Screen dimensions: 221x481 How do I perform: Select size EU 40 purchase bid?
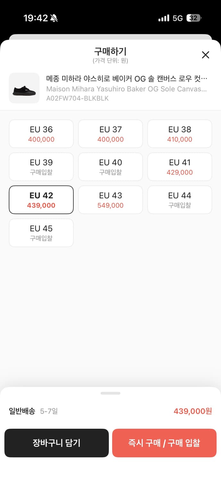point(110,167)
